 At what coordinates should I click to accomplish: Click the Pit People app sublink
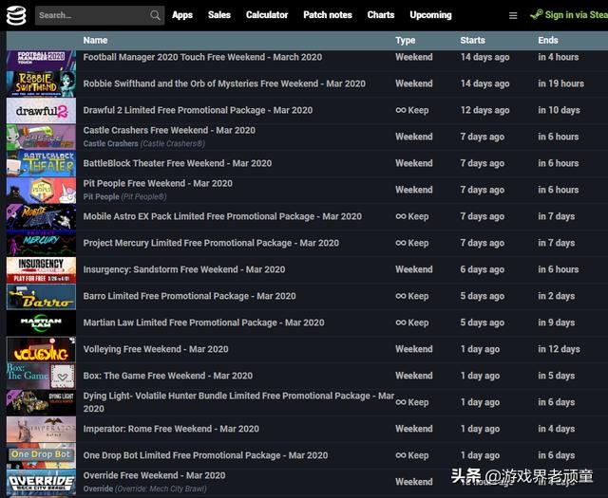(x=101, y=197)
